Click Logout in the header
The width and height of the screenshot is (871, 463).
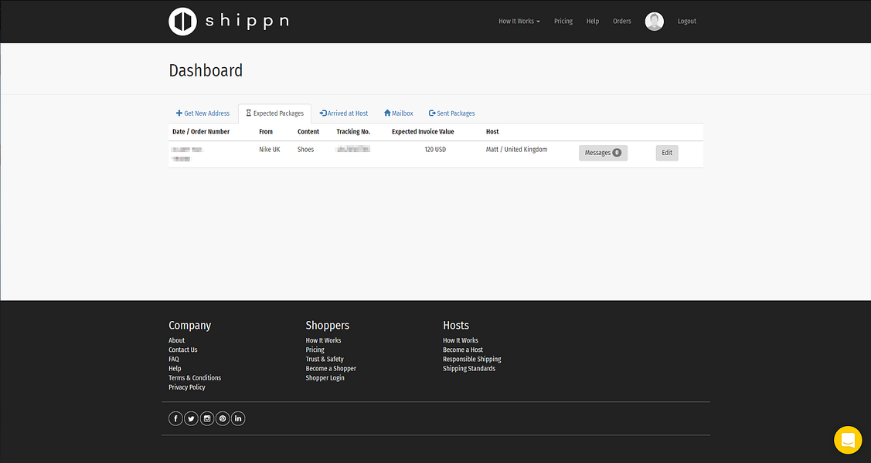point(686,21)
